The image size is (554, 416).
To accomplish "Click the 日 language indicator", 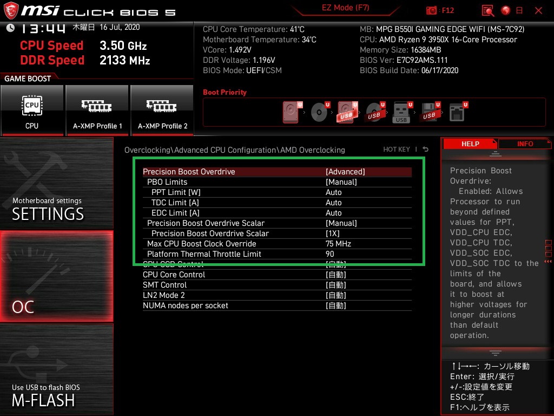I will (519, 11).
